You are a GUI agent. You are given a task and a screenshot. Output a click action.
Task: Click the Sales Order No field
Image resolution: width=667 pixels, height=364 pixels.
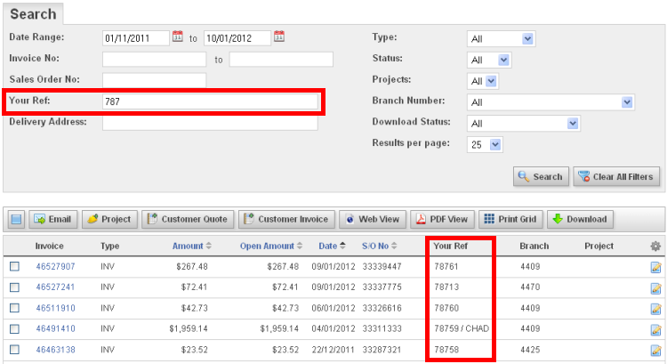pyautogui.click(x=154, y=80)
